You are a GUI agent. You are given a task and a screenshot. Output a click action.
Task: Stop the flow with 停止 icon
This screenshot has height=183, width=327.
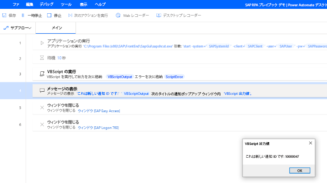(x=49, y=15)
